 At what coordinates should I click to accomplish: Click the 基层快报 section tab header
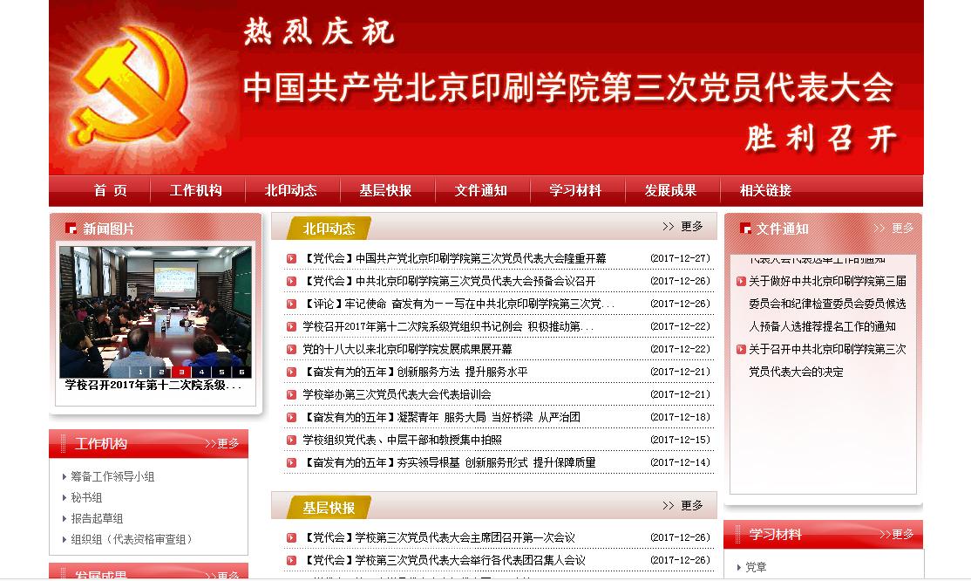coord(329,507)
